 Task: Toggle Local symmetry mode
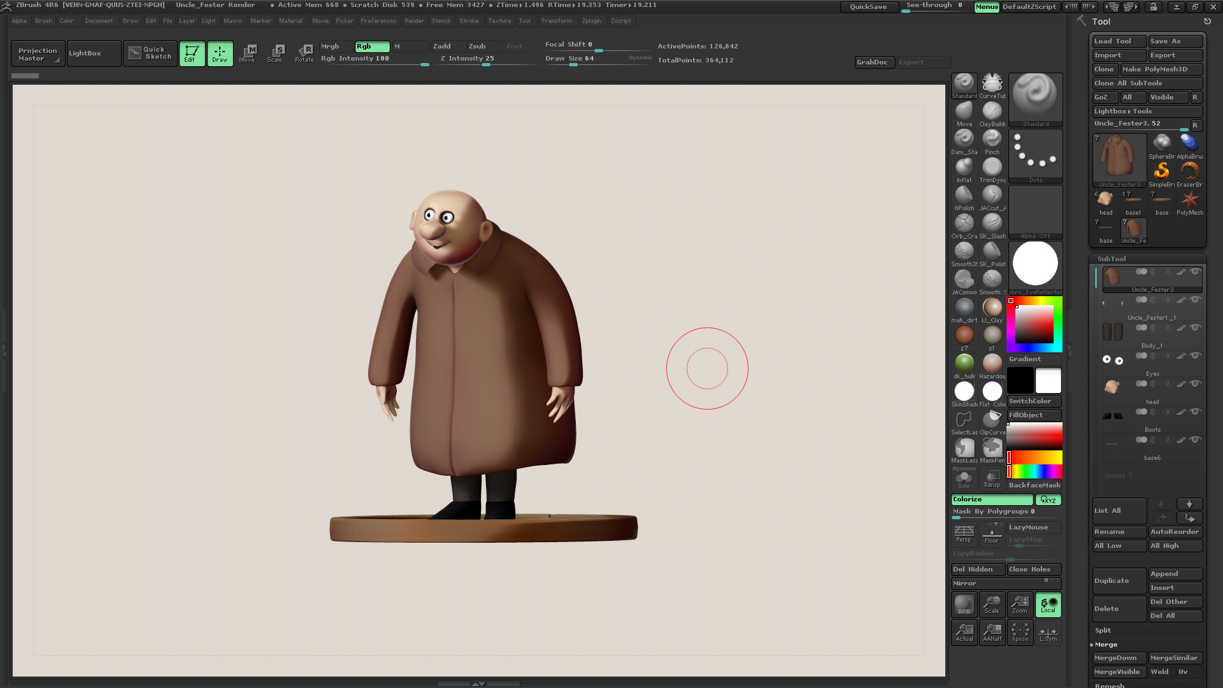(x=1048, y=605)
